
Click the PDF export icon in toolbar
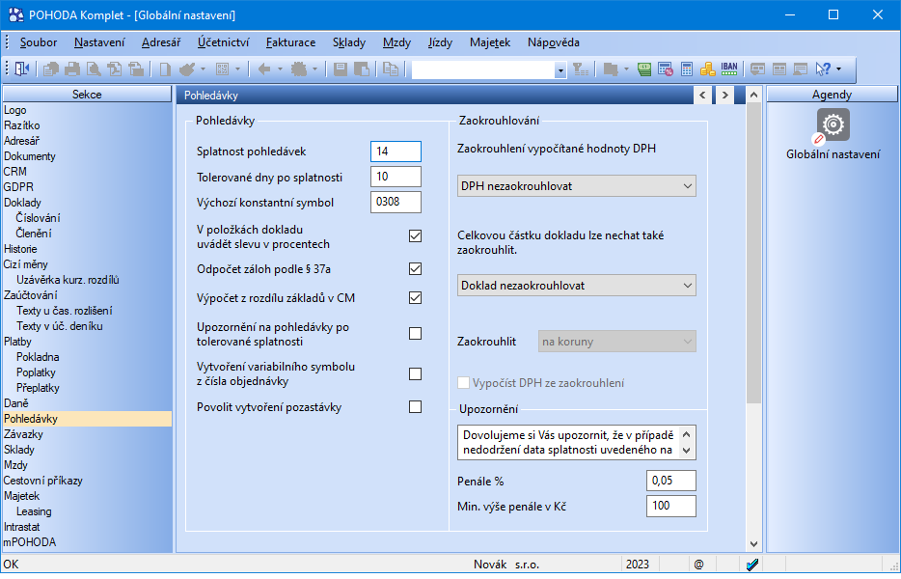pyautogui.click(x=115, y=69)
